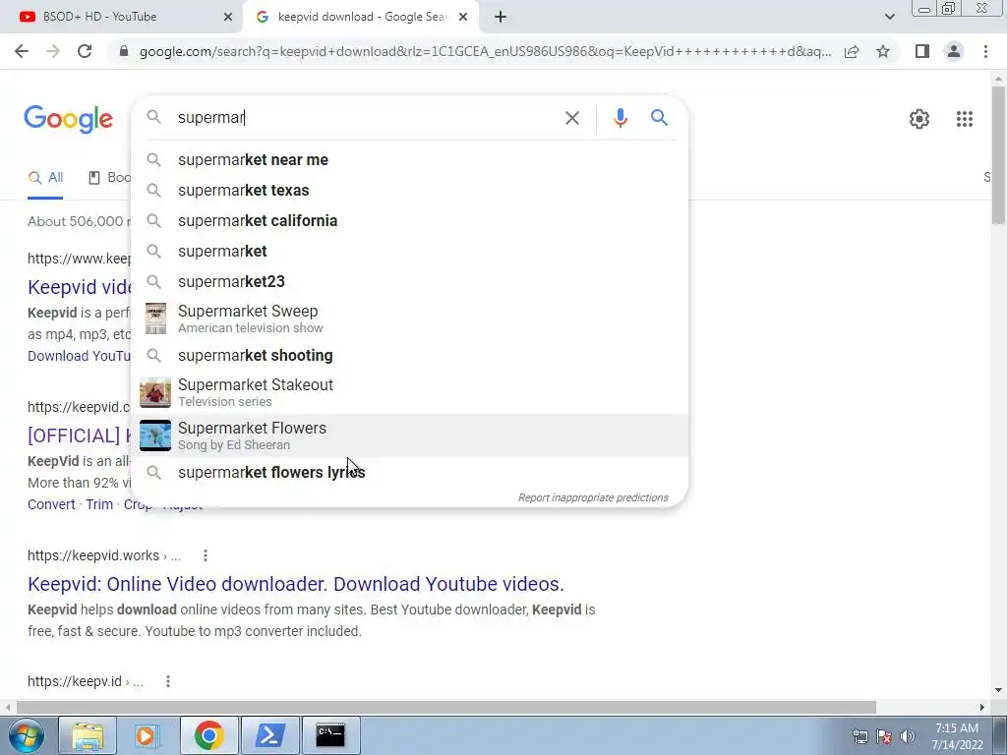Choose the plain supermarket suggestion
Image resolution: width=1007 pixels, height=755 pixels.
coord(410,251)
